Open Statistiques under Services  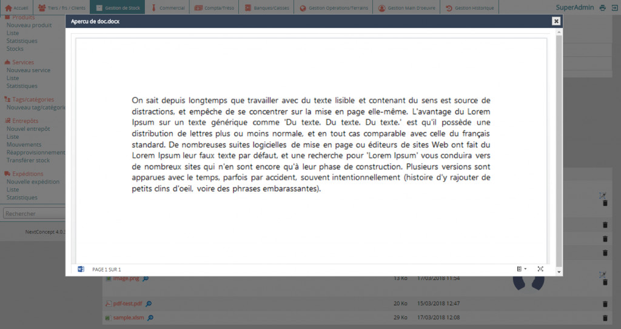coord(22,86)
